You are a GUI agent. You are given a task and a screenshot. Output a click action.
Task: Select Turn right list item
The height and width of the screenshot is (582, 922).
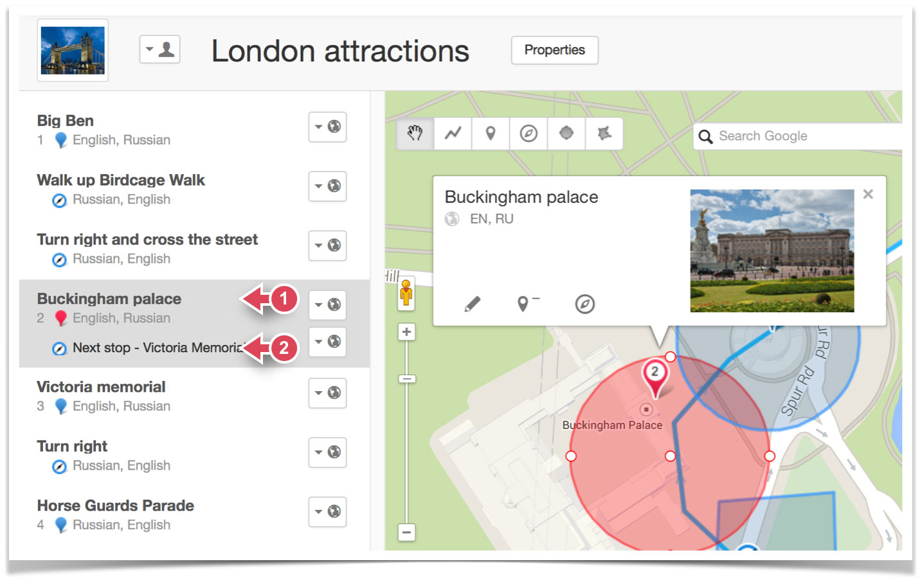tap(72, 446)
